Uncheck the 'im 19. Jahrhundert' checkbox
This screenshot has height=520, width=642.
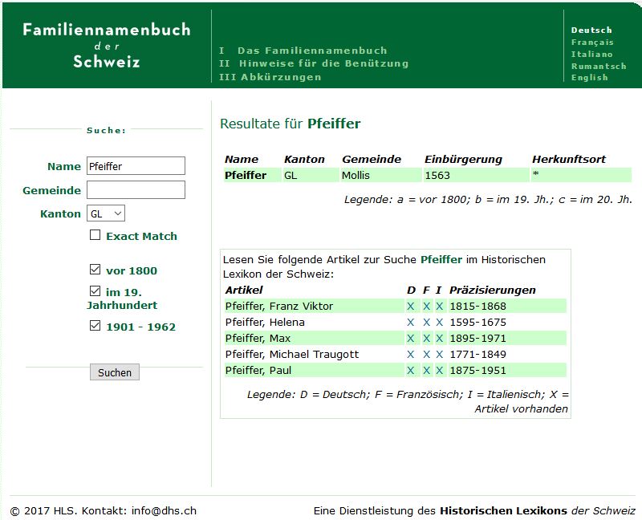[95, 291]
